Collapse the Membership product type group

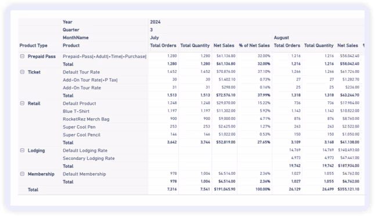click(22, 174)
